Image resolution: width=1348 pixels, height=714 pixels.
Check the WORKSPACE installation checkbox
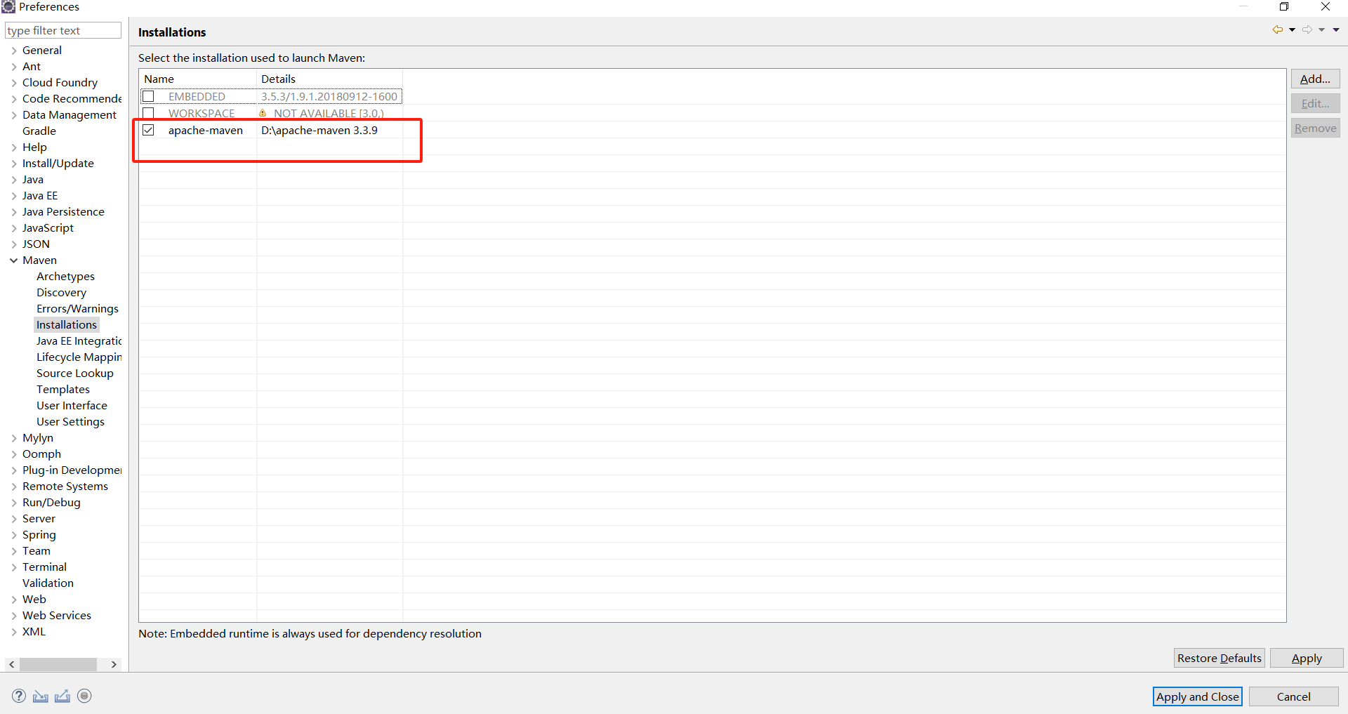[148, 113]
